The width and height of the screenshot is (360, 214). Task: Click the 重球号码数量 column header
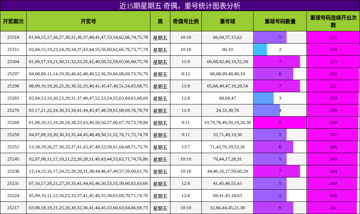tap(279, 21)
